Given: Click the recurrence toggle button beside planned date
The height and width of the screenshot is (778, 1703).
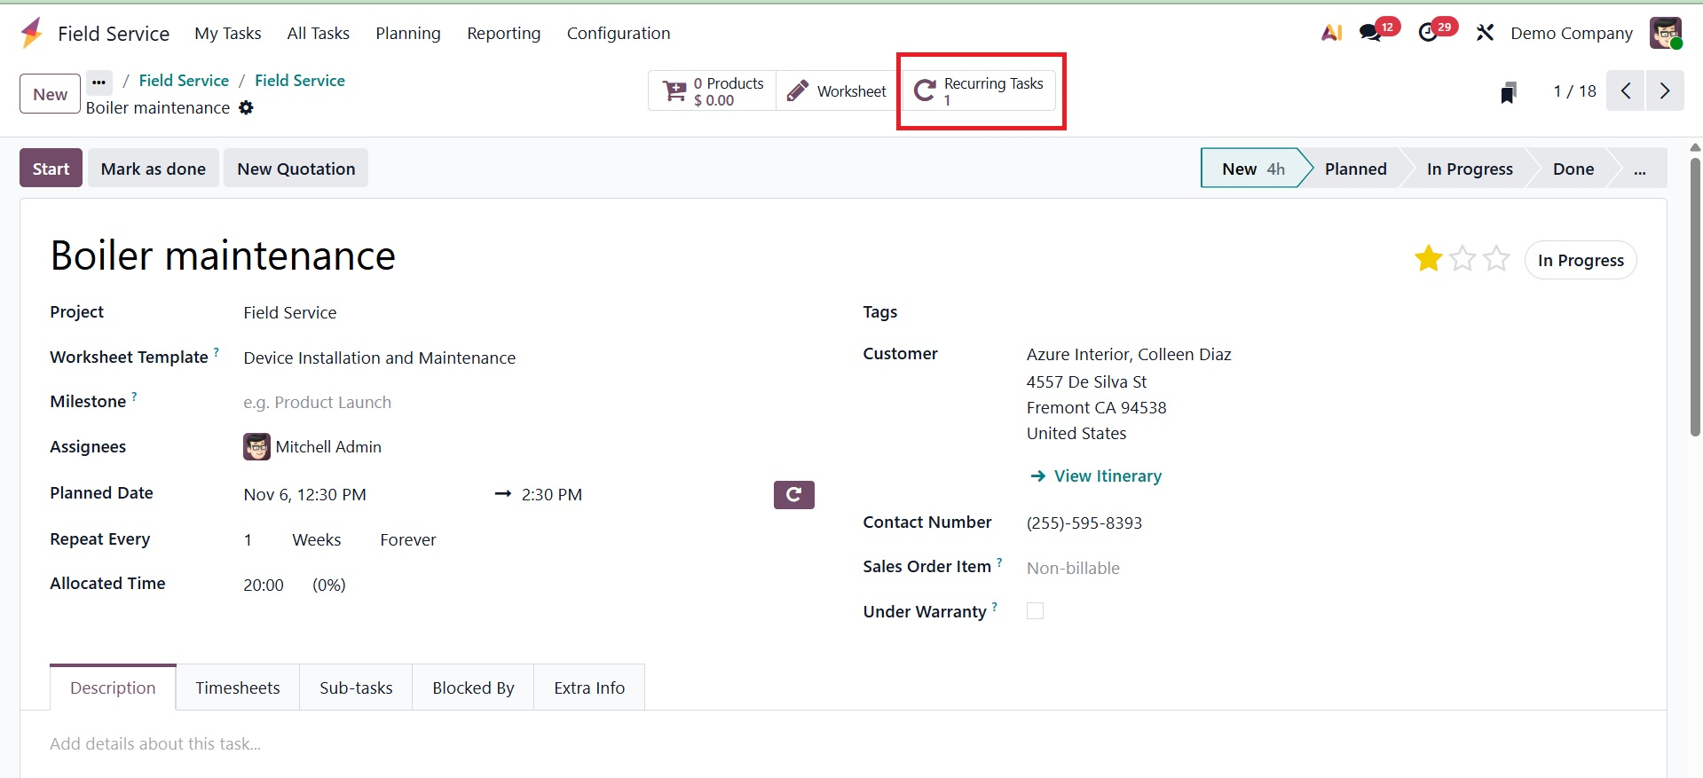Looking at the screenshot, I should click(793, 494).
